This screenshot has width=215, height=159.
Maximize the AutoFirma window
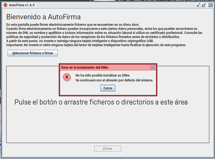(204, 5)
